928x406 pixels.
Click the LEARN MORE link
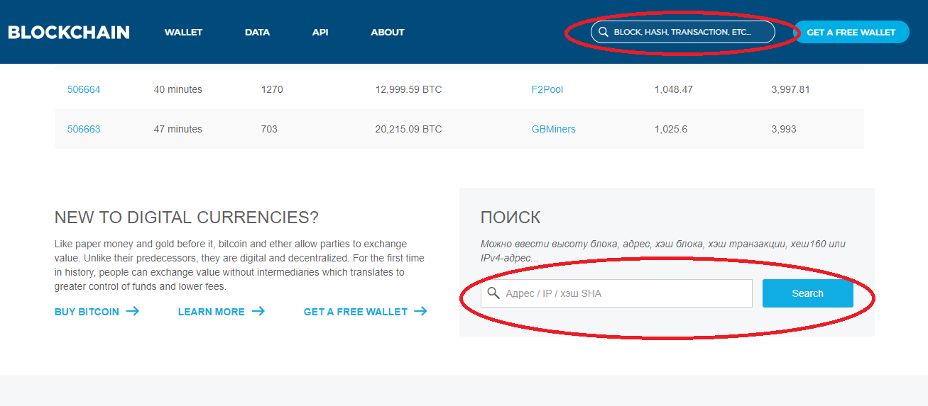pos(211,311)
